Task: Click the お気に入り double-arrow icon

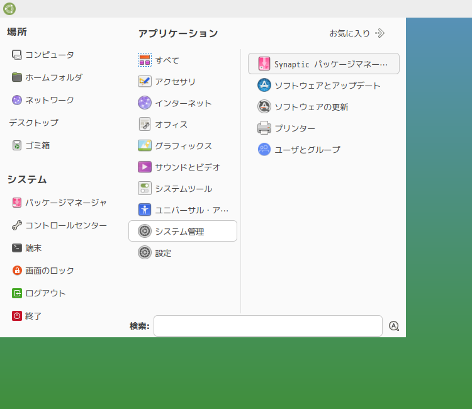Action: coord(380,33)
